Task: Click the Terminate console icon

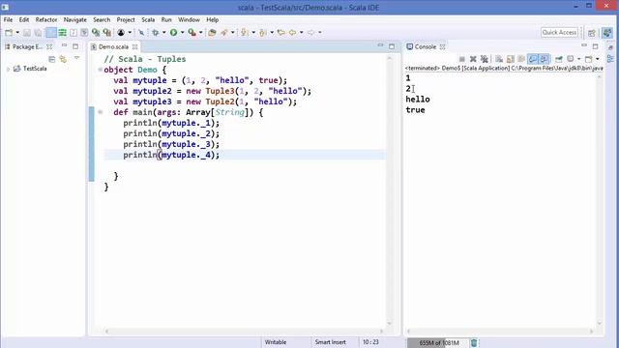Action: click(462, 59)
